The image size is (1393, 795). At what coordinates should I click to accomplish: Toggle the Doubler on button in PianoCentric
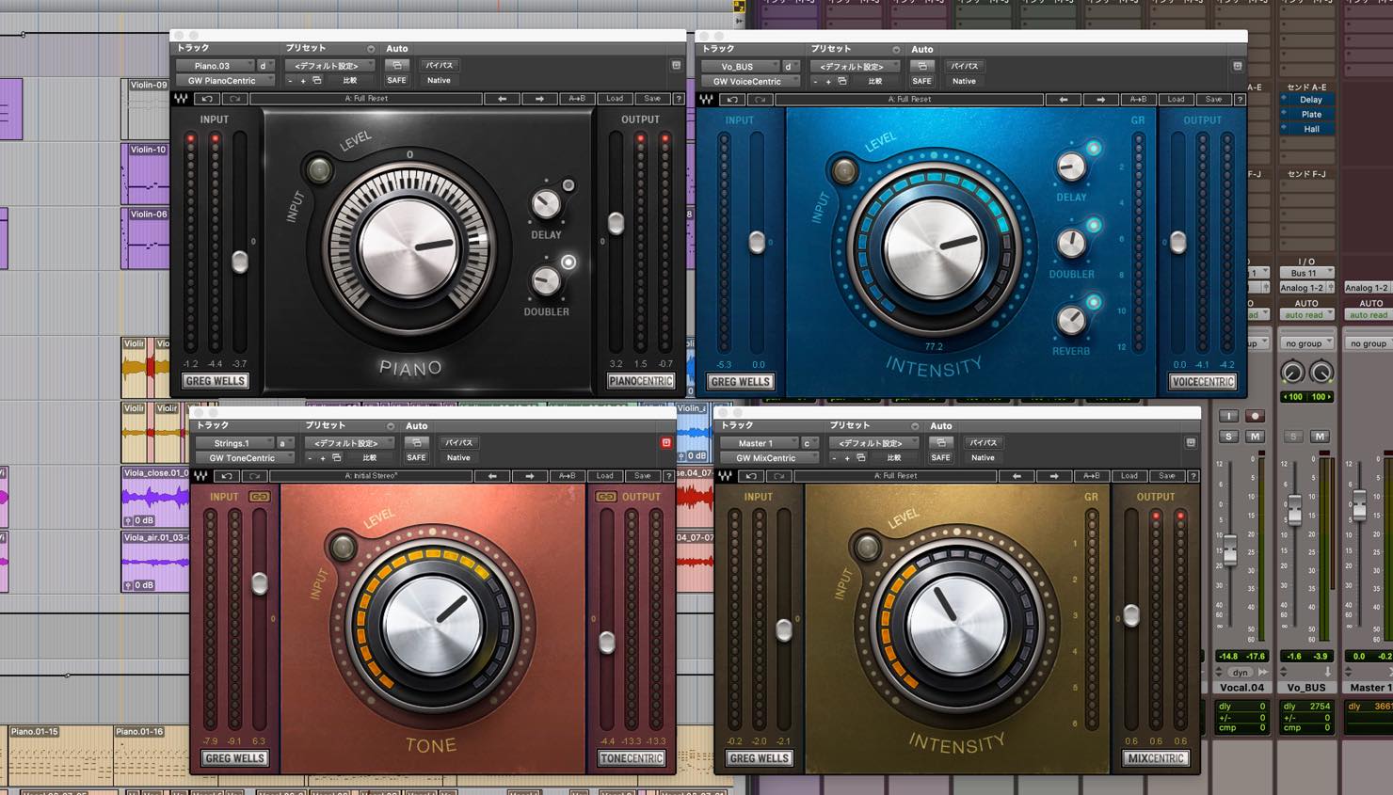(568, 262)
